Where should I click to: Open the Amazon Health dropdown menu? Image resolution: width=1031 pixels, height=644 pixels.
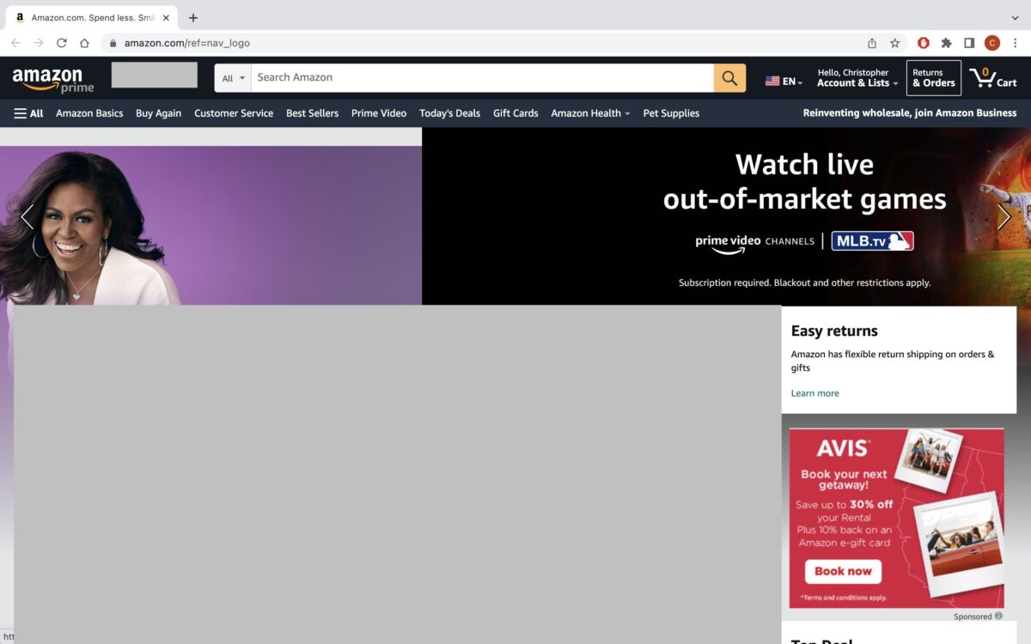tap(590, 113)
